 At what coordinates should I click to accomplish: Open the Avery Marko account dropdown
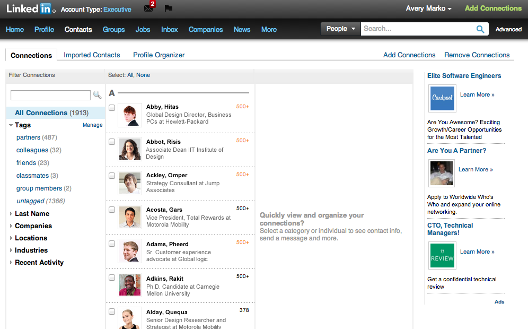428,8
